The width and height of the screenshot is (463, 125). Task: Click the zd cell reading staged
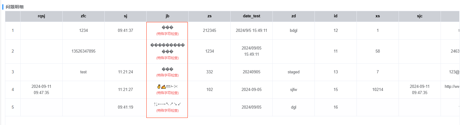click(294, 72)
